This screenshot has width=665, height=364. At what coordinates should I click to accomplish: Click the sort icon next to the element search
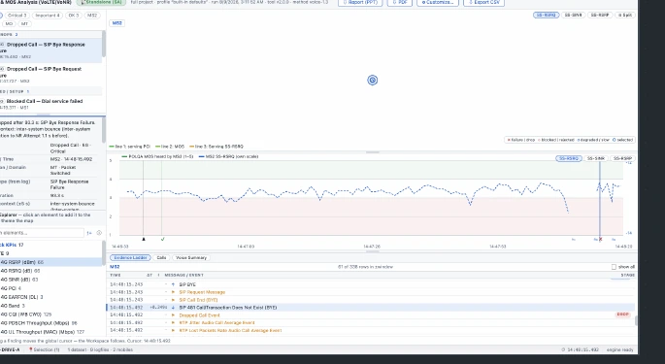[x=89, y=233]
